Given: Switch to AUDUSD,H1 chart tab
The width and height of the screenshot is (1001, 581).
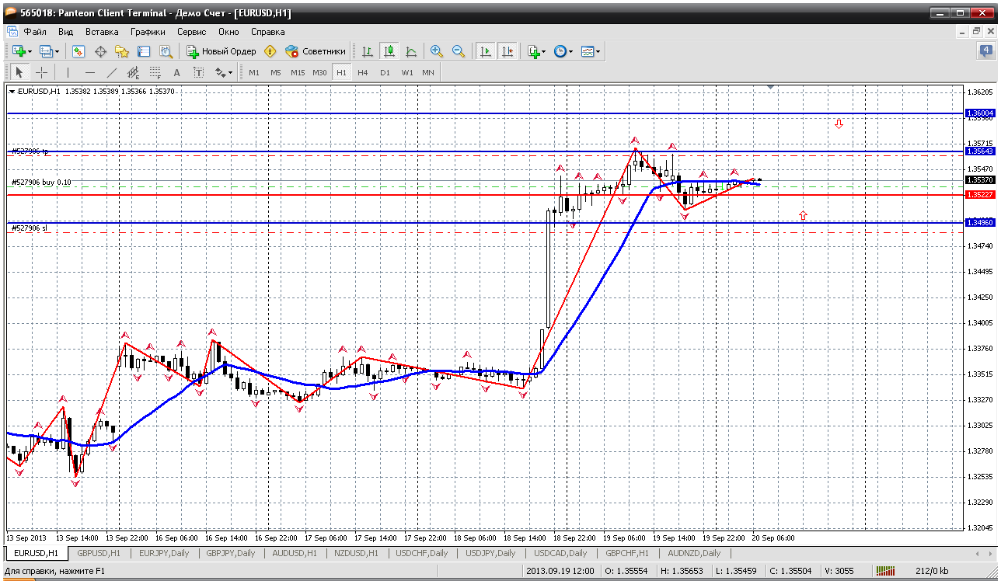Looking at the screenshot, I should click(x=296, y=553).
